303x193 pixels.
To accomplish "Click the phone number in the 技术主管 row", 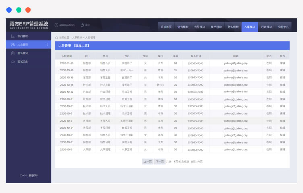I will (195, 85).
